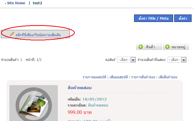Open the test2 breadcrumb item

point(37,3)
